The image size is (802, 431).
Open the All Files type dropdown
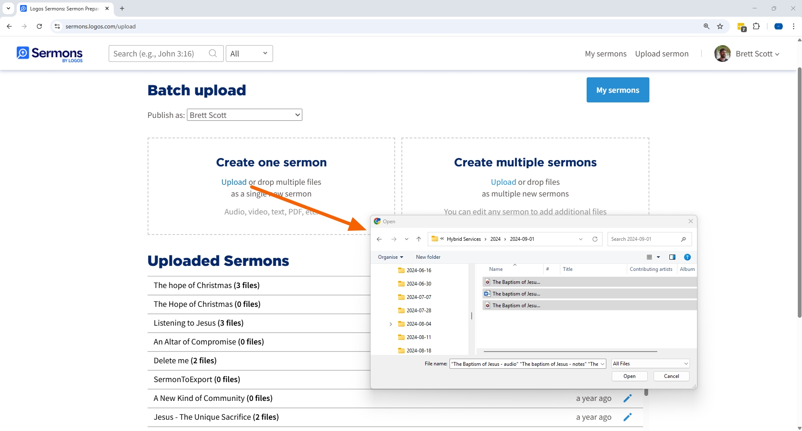[x=650, y=364]
